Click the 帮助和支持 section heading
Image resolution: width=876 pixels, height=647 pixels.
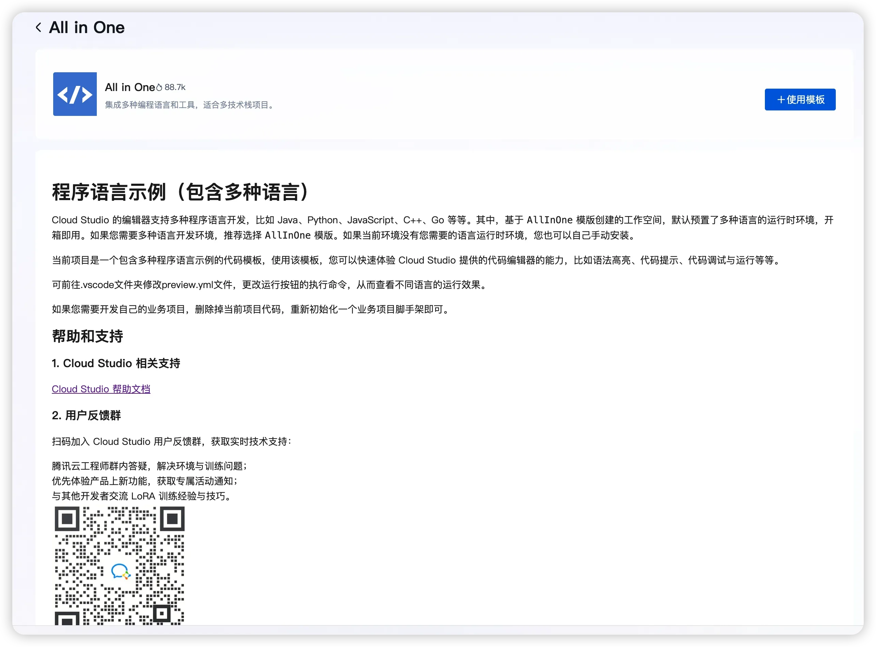click(x=87, y=336)
